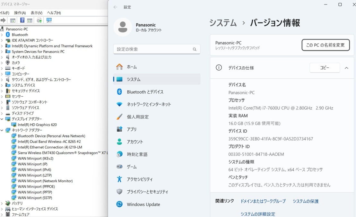Click the Bluetooth とデバイス sidebar icon
Viewport: 356px width, 217px height.
coord(119,92)
